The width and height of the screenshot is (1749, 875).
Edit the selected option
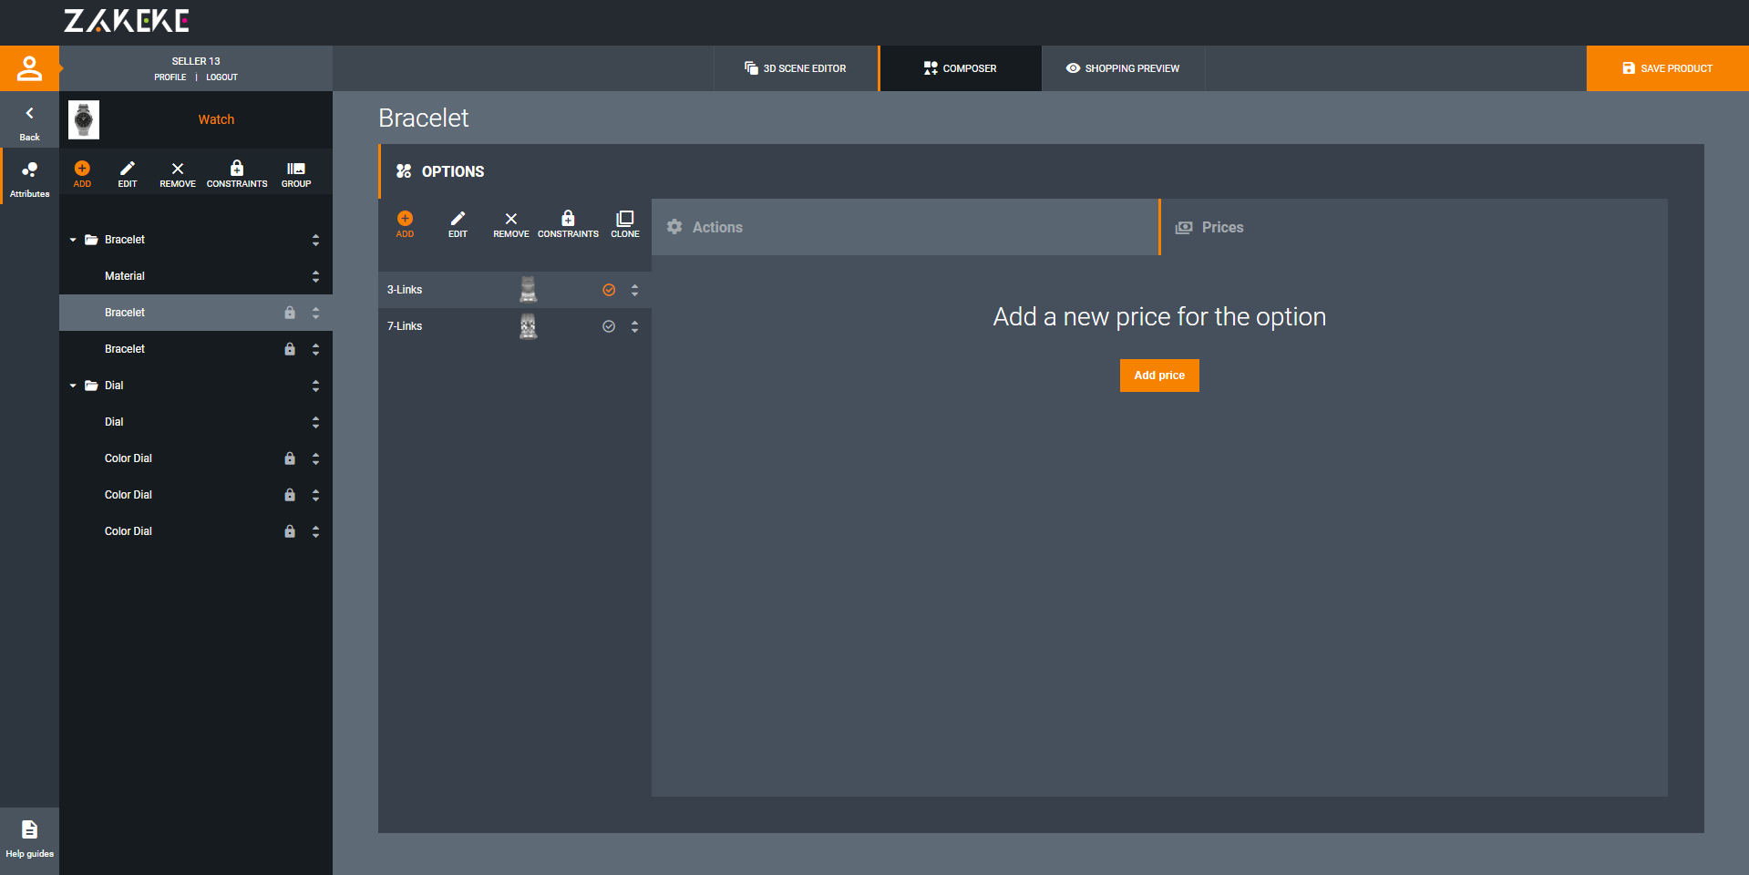(x=458, y=223)
